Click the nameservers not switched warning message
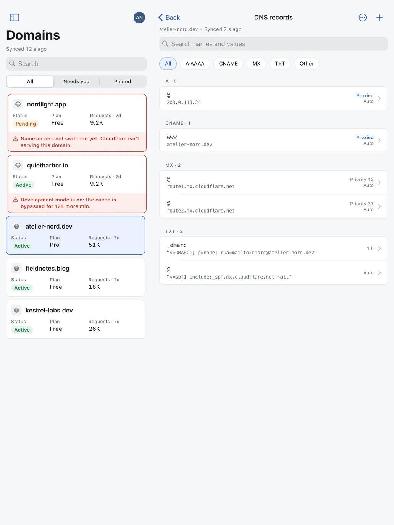Screen dimensions: 394x525 point(80,142)
